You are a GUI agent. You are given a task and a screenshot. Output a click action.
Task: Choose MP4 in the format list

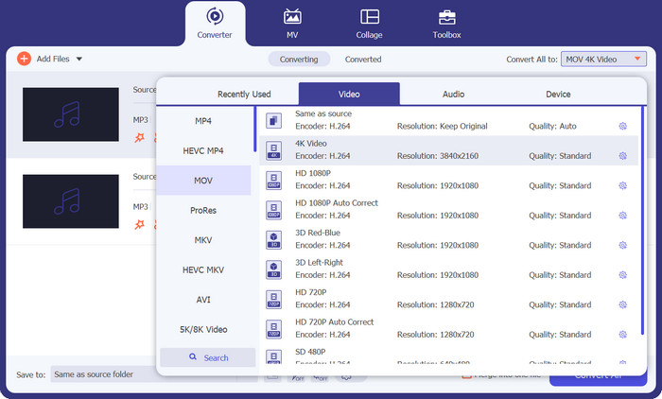point(203,121)
